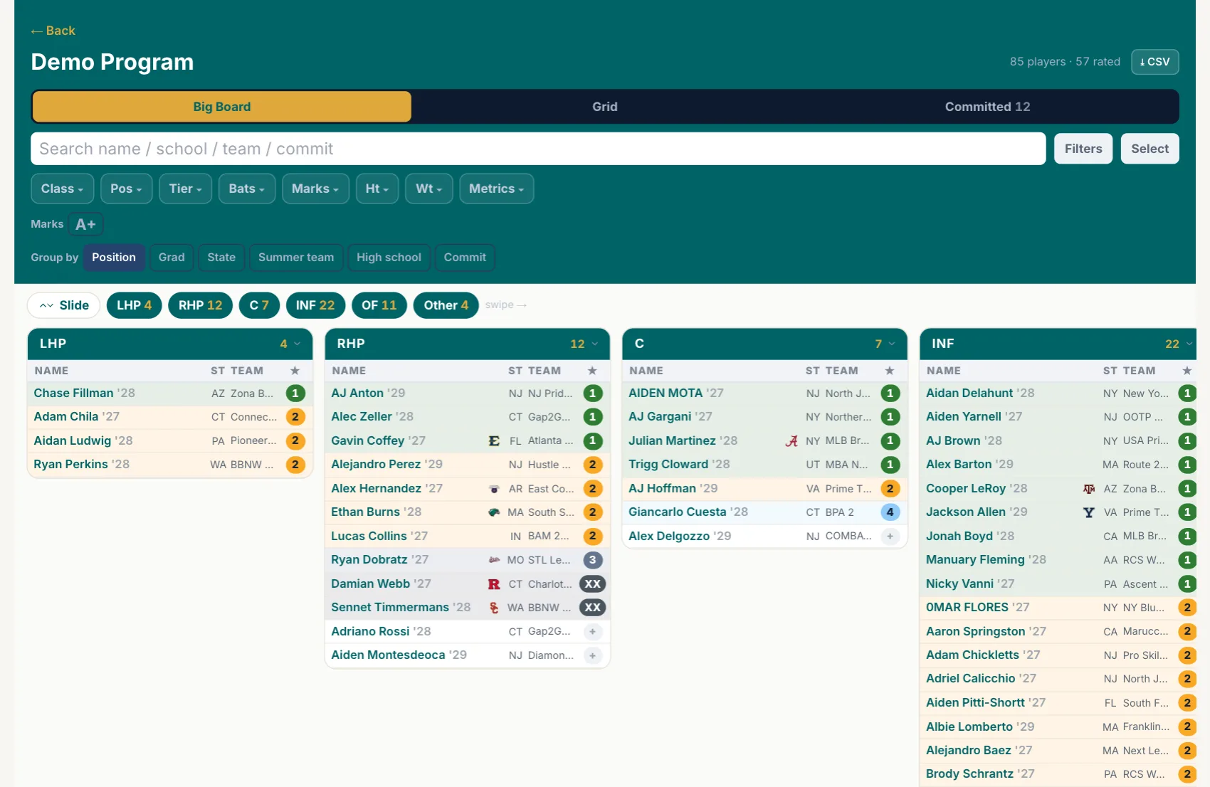This screenshot has width=1210, height=787.
Task: Click the Select button
Action: 1150,149
